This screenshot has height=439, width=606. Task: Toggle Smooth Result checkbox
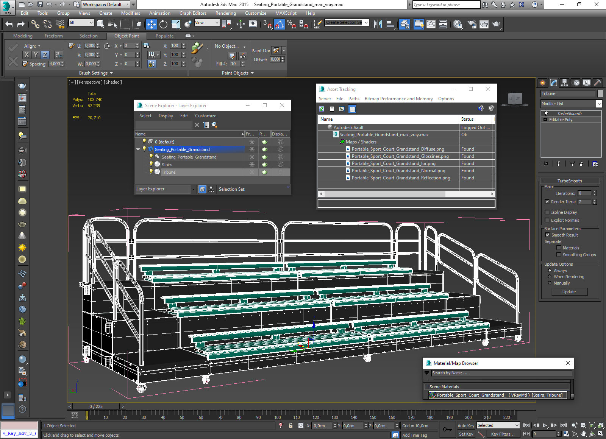[x=547, y=235]
